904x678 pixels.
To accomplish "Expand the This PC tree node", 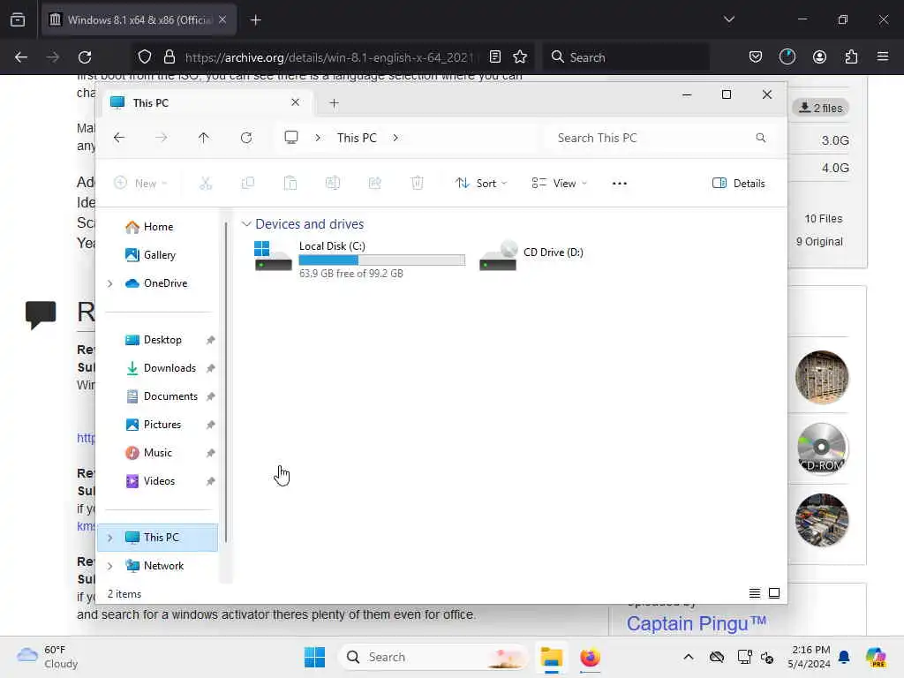I will pyautogui.click(x=109, y=538).
